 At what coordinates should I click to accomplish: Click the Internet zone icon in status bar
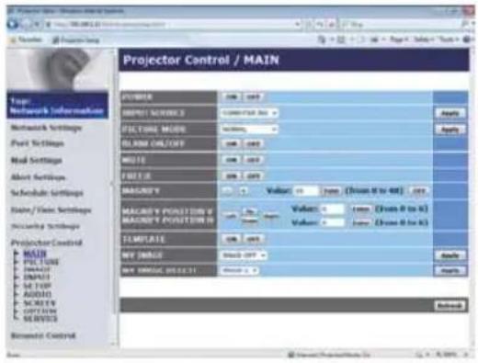point(291,355)
